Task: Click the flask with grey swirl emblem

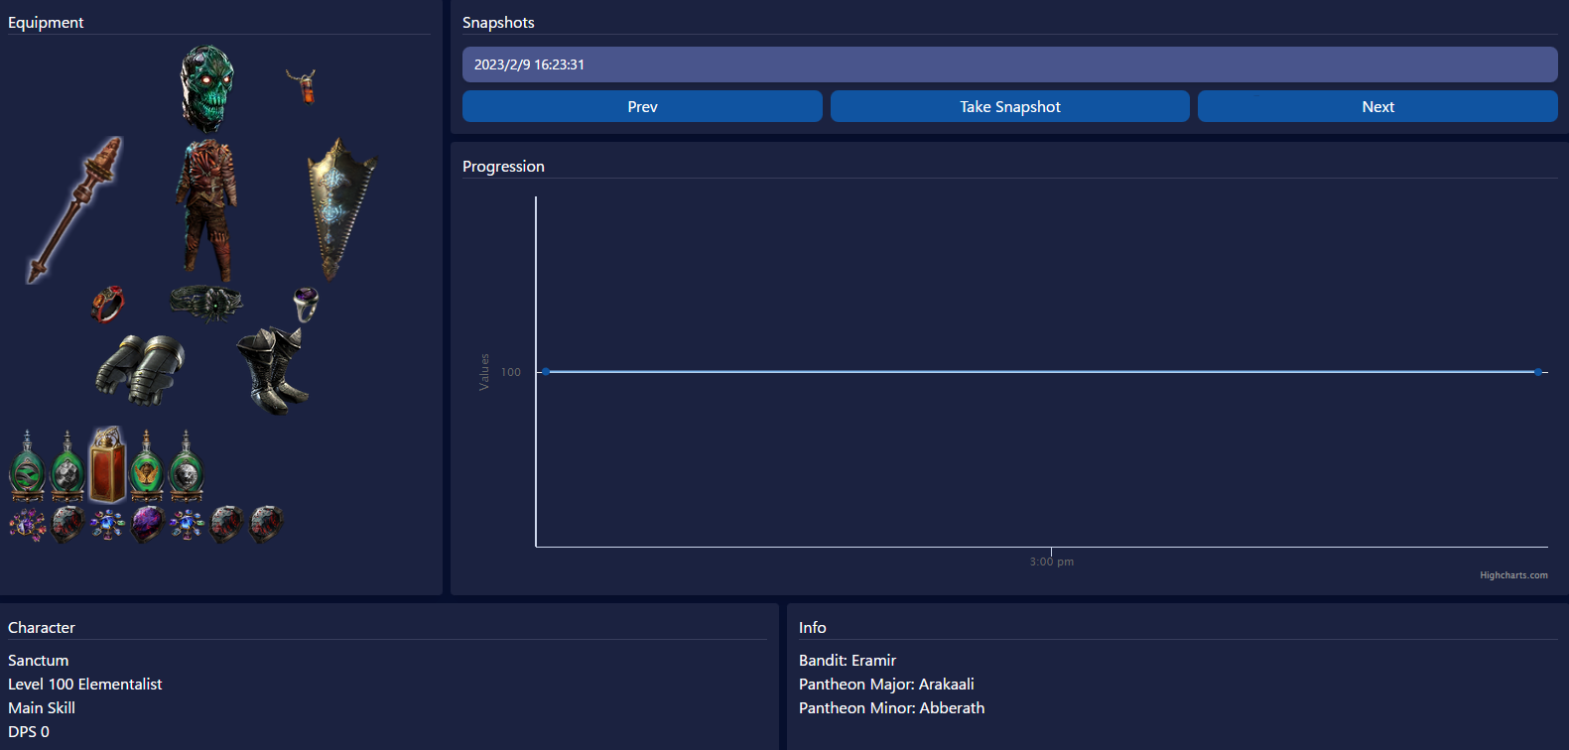Action: [28, 464]
